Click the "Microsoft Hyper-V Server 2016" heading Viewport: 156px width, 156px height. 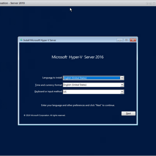coord(78,57)
